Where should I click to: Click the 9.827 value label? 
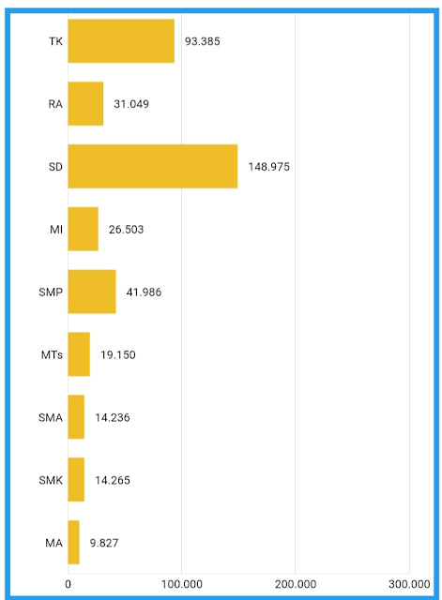coord(104,543)
